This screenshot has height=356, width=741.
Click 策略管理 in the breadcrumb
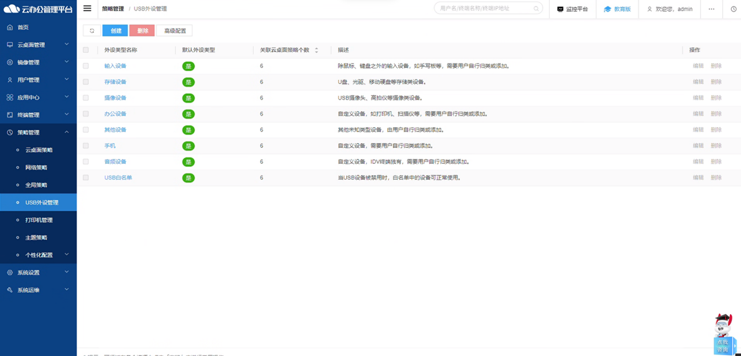click(113, 9)
